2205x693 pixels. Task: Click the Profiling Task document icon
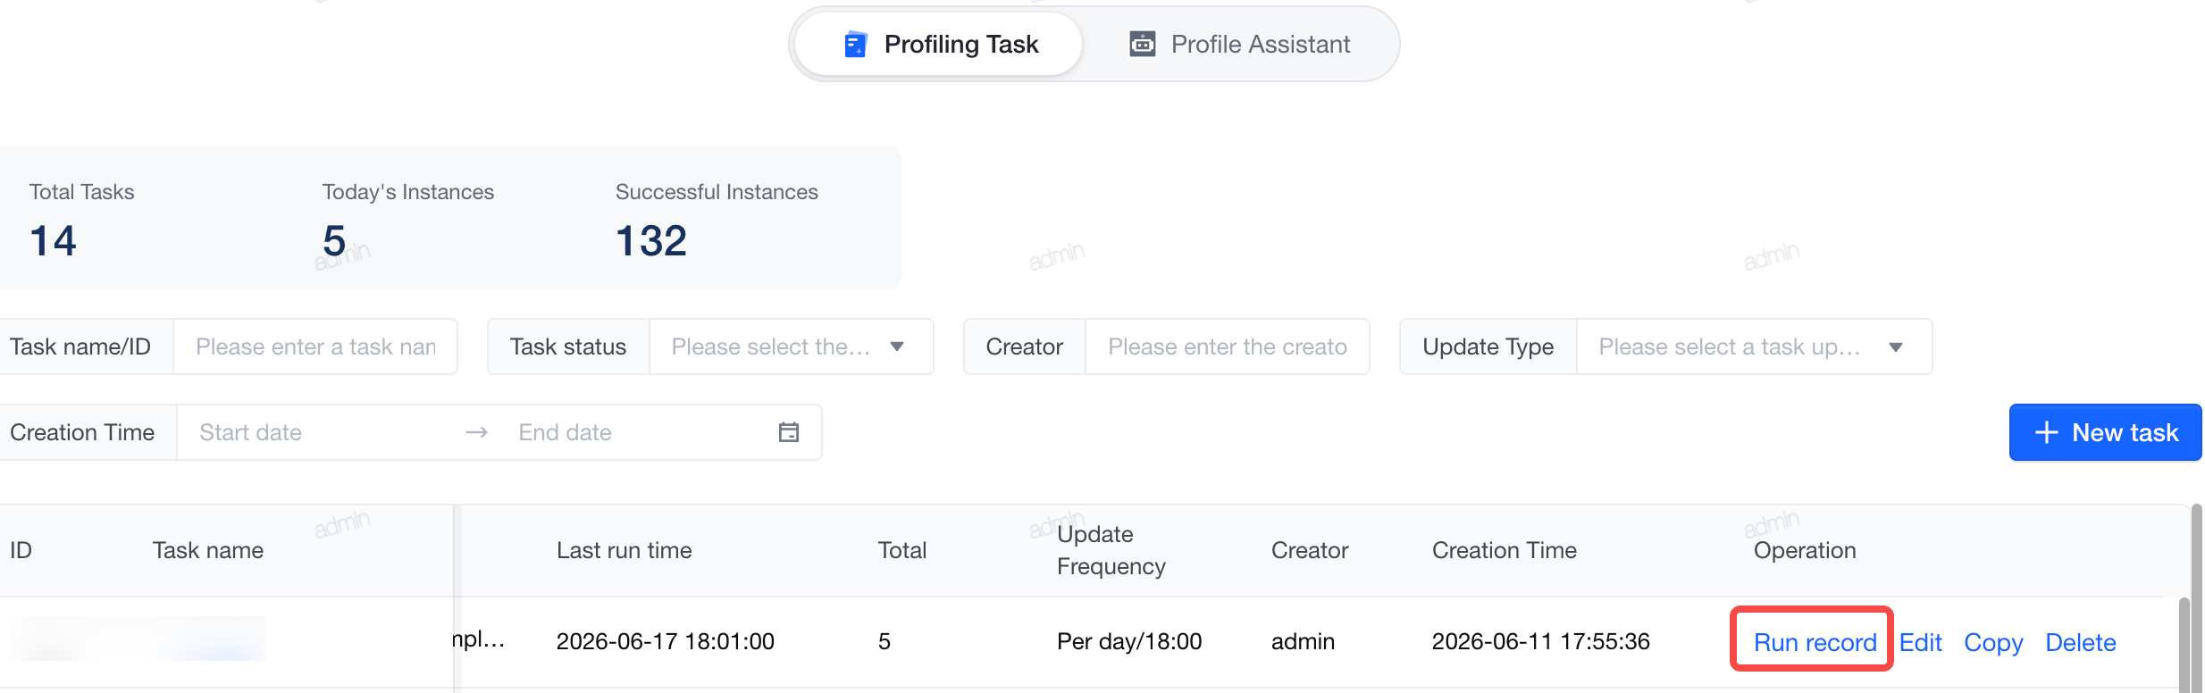(855, 44)
